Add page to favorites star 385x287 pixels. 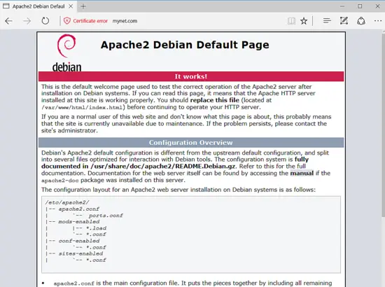click(304, 21)
